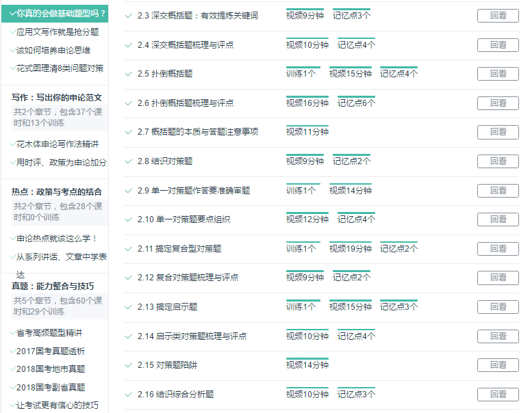The height and width of the screenshot is (413, 530).
Task: Click 视频15分钟 tag in lesson 2.5
Action: 351,73
